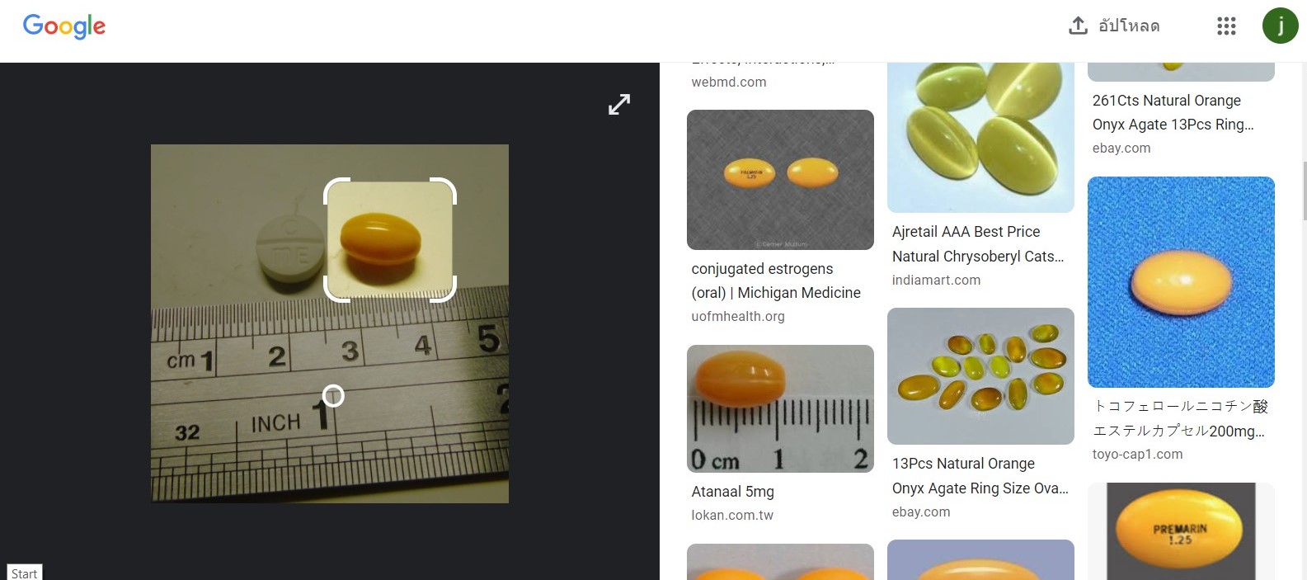Open the Atanaal 5mg pill thumbnail
The height and width of the screenshot is (580, 1307).
click(x=780, y=408)
